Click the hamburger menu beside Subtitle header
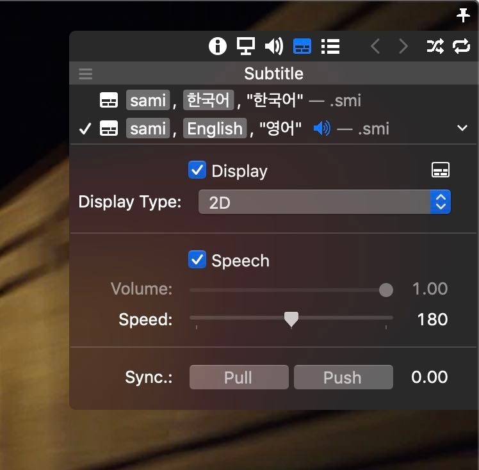The height and width of the screenshot is (470, 479). pyautogui.click(x=86, y=74)
